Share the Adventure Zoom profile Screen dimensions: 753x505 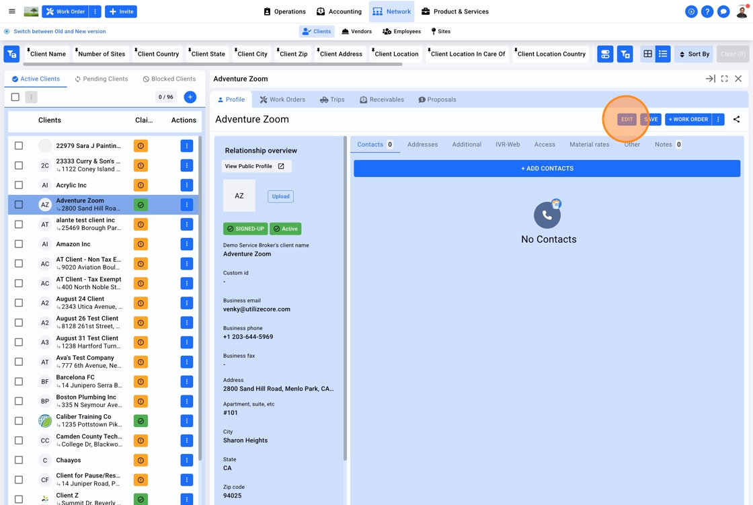tap(736, 119)
